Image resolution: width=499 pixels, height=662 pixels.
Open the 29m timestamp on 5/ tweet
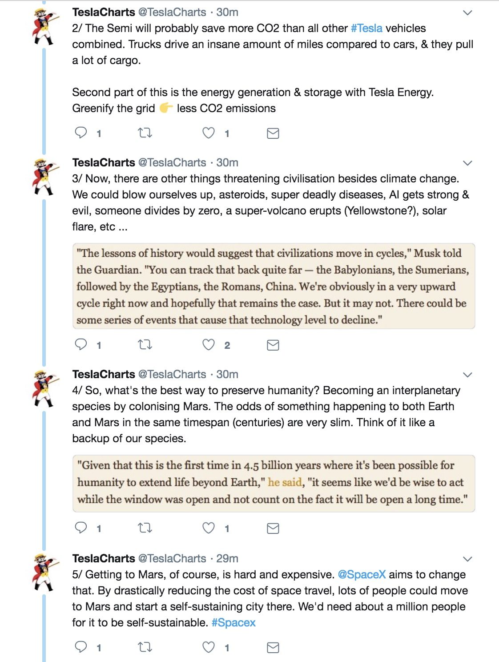coord(227,558)
